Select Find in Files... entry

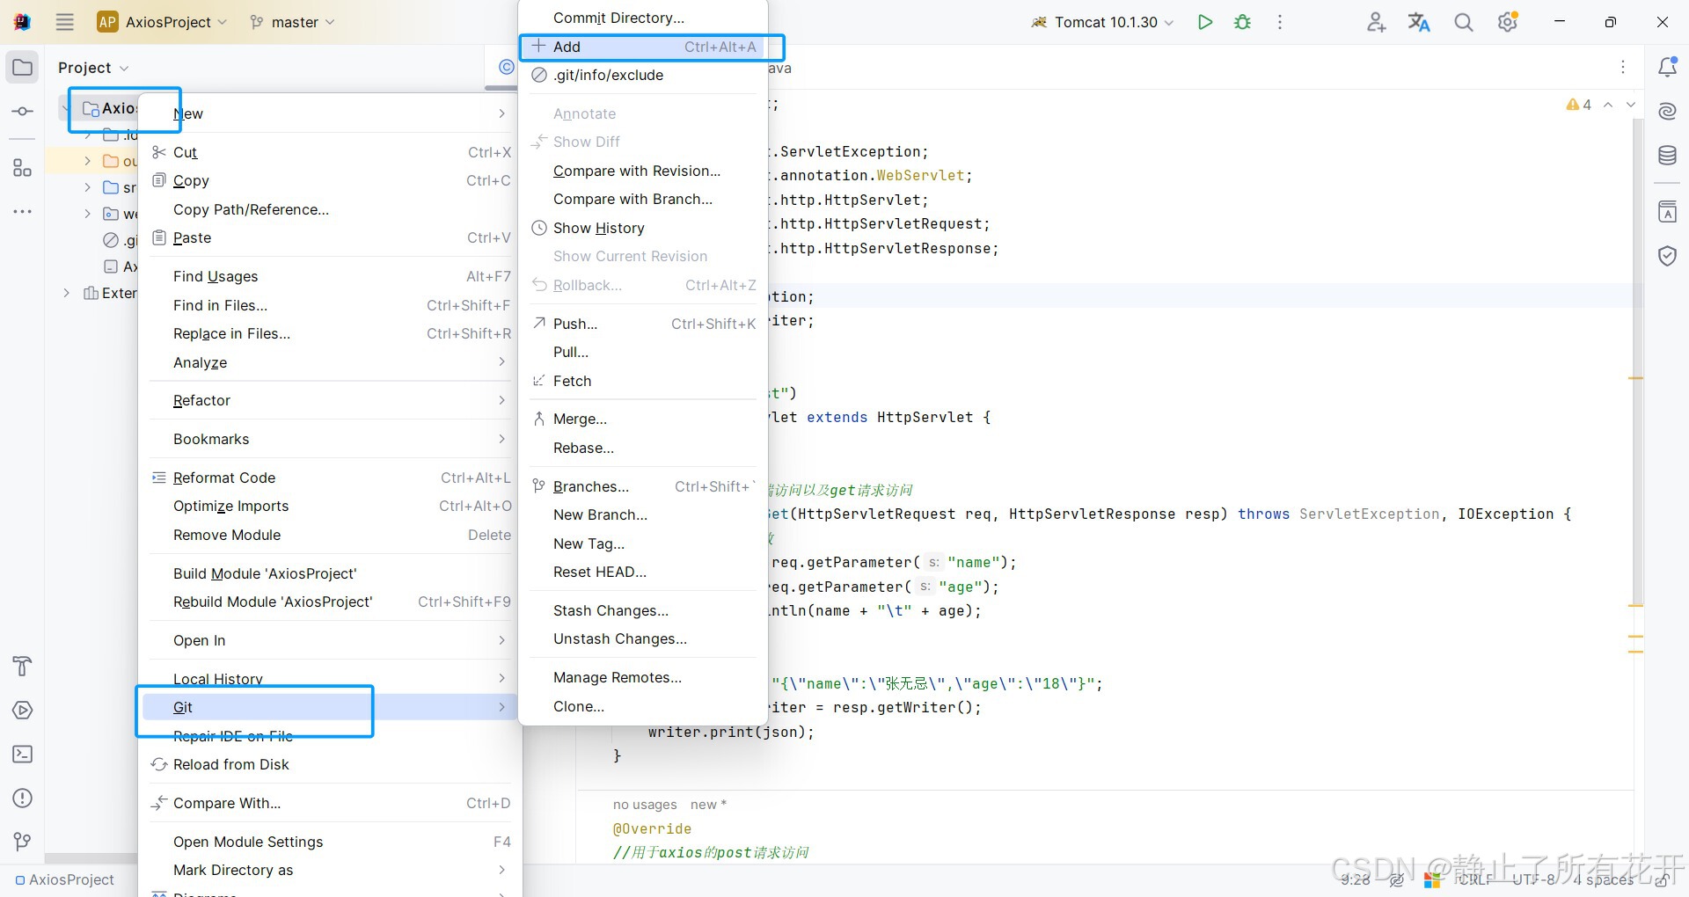[330, 305]
